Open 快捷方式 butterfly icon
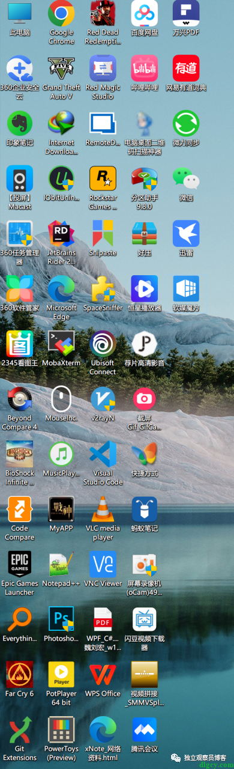The width and height of the screenshot is (234, 769). pos(145,454)
